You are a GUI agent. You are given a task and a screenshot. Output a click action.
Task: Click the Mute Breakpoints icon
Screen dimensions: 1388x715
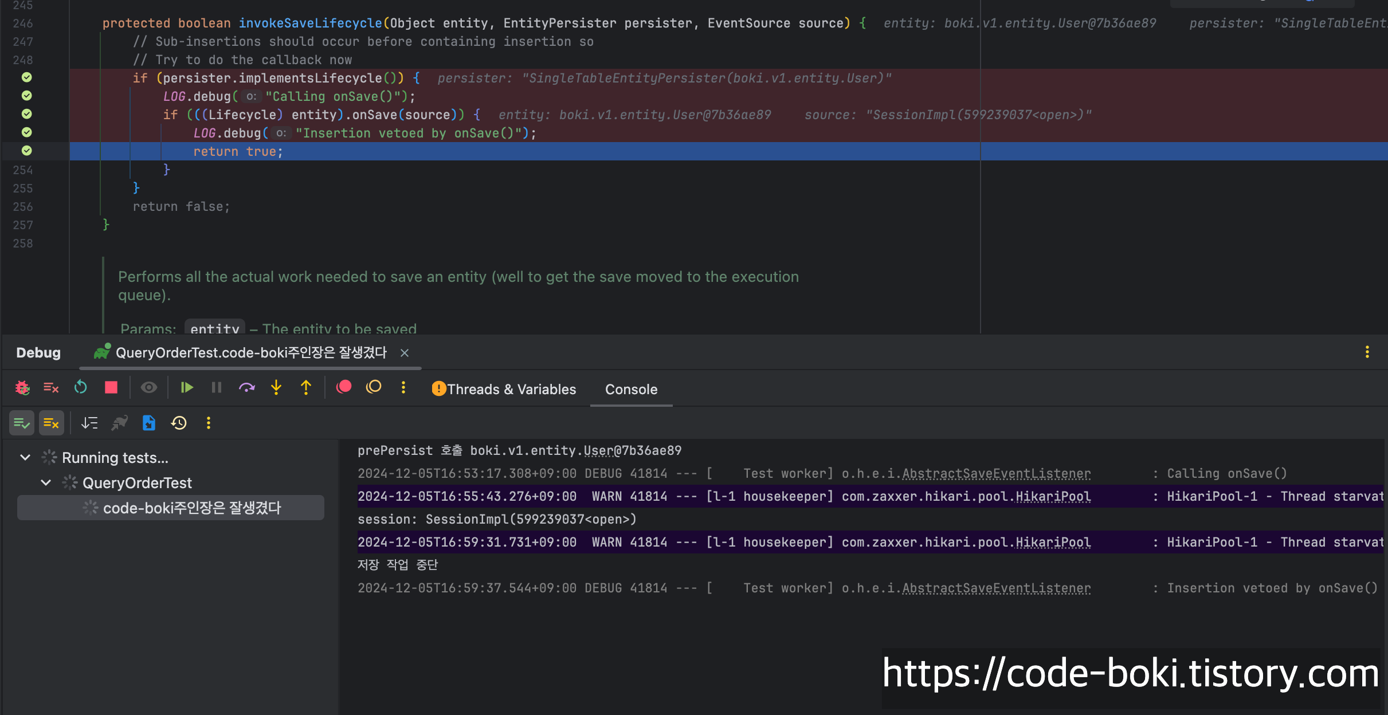[x=374, y=387]
